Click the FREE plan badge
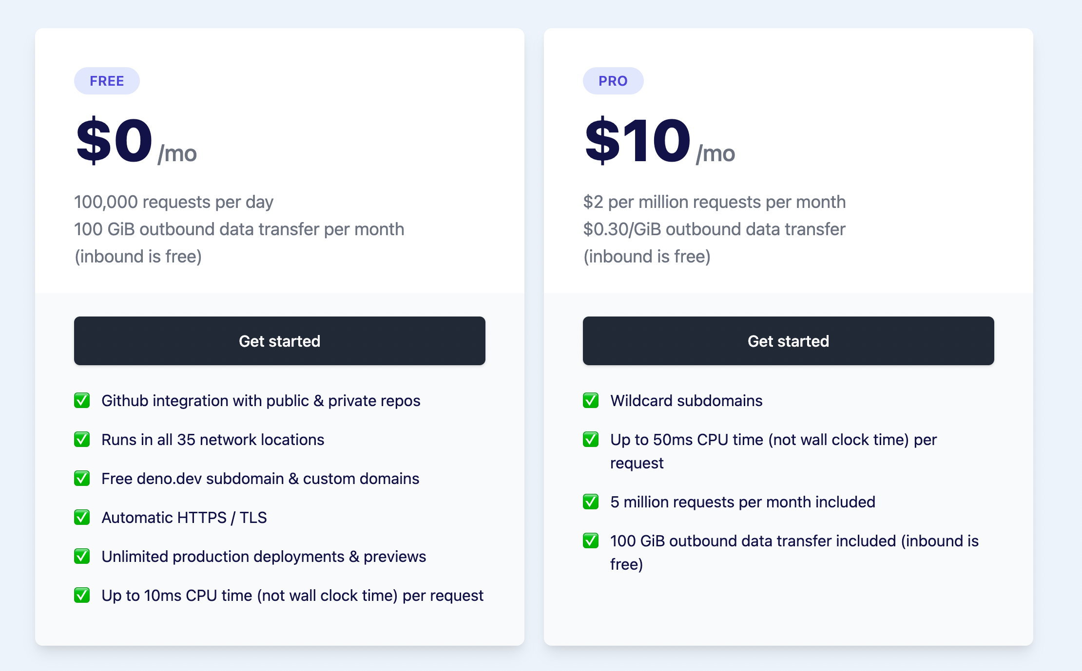The width and height of the screenshot is (1082, 671). pyautogui.click(x=107, y=81)
